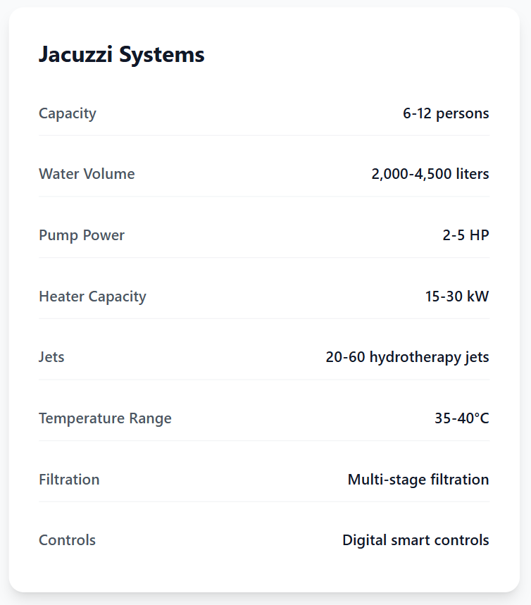This screenshot has height=605, width=531.
Task: Select the Jets label
Action: point(51,357)
